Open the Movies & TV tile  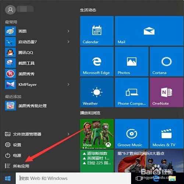click(166, 134)
